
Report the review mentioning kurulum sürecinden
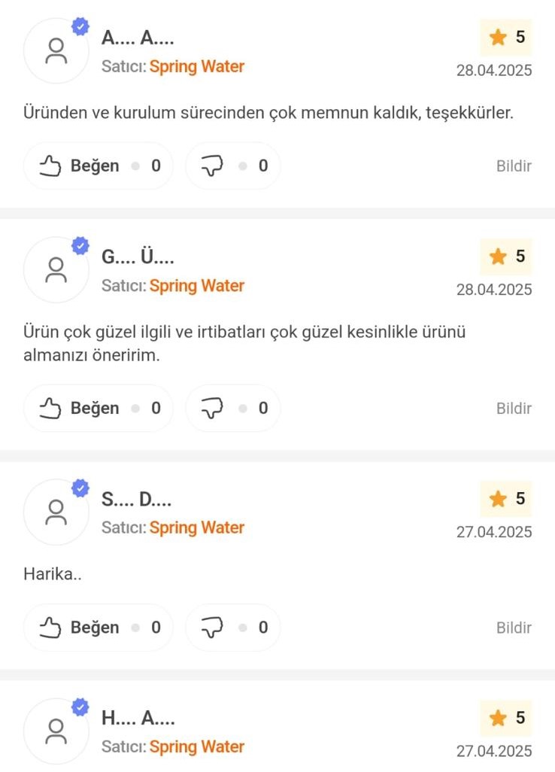tap(514, 166)
